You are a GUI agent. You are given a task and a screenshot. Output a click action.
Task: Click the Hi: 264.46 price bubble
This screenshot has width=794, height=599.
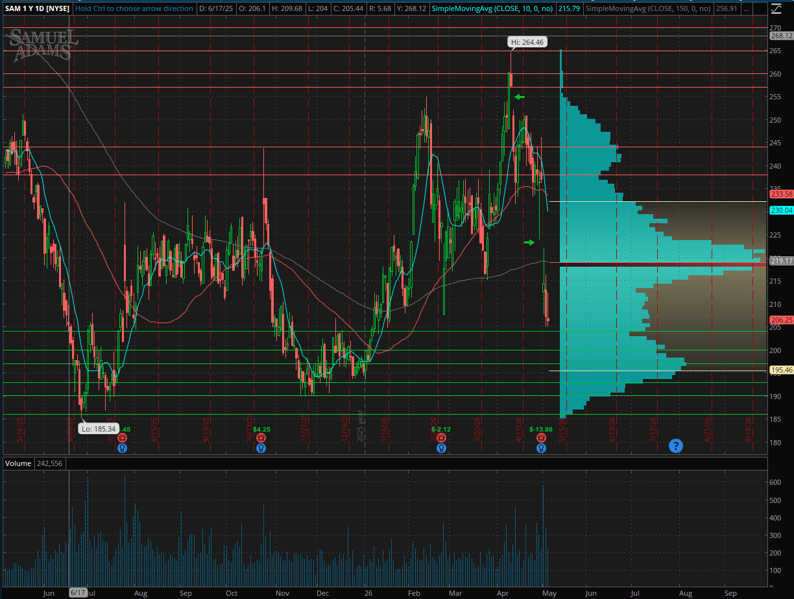pos(527,42)
